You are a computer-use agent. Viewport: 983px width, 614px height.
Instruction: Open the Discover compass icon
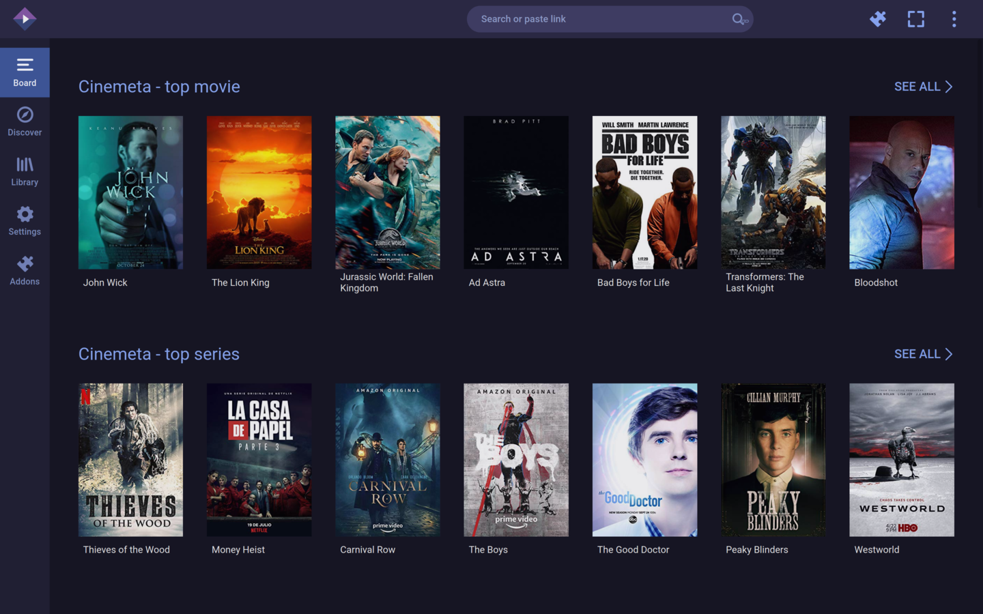(25, 115)
